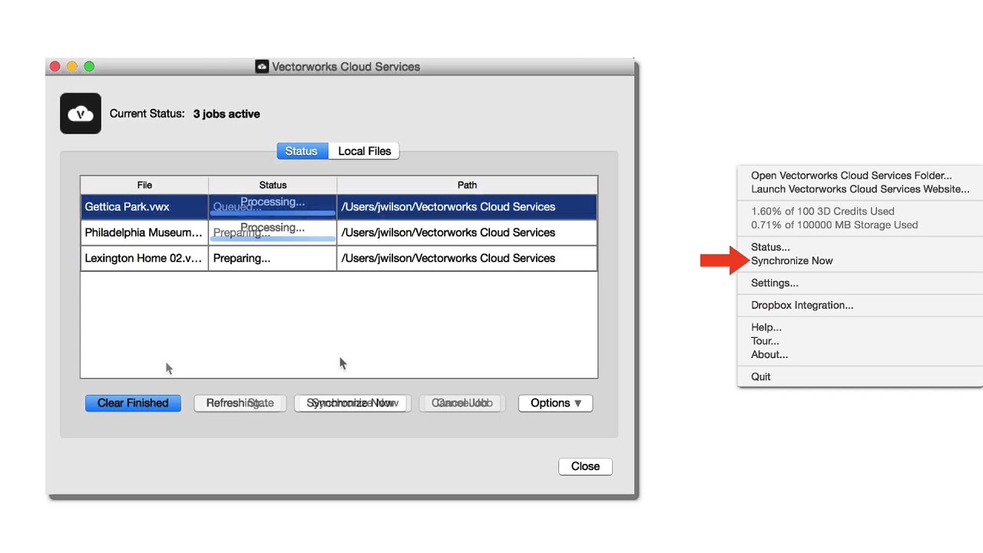Click the Philadelphia Museum processing progress bar
The width and height of the screenshot is (983, 553).
click(x=273, y=238)
